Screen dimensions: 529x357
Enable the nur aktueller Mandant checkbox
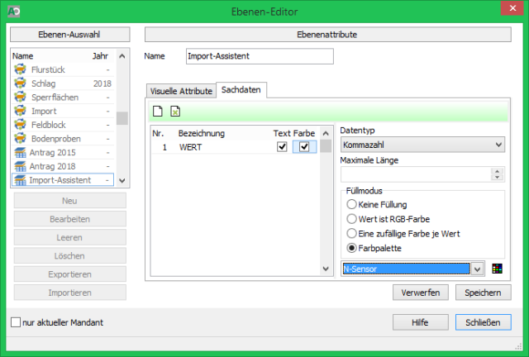tap(16, 321)
